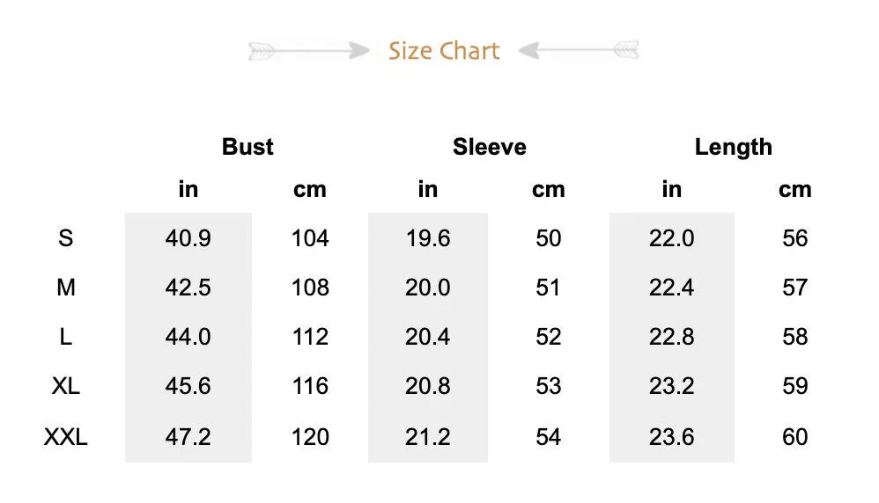Select length value 23.6 inches
879x503 pixels.
(x=672, y=437)
